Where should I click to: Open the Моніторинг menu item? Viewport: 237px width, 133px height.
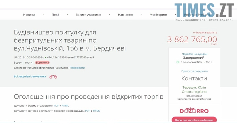(x=158, y=15)
